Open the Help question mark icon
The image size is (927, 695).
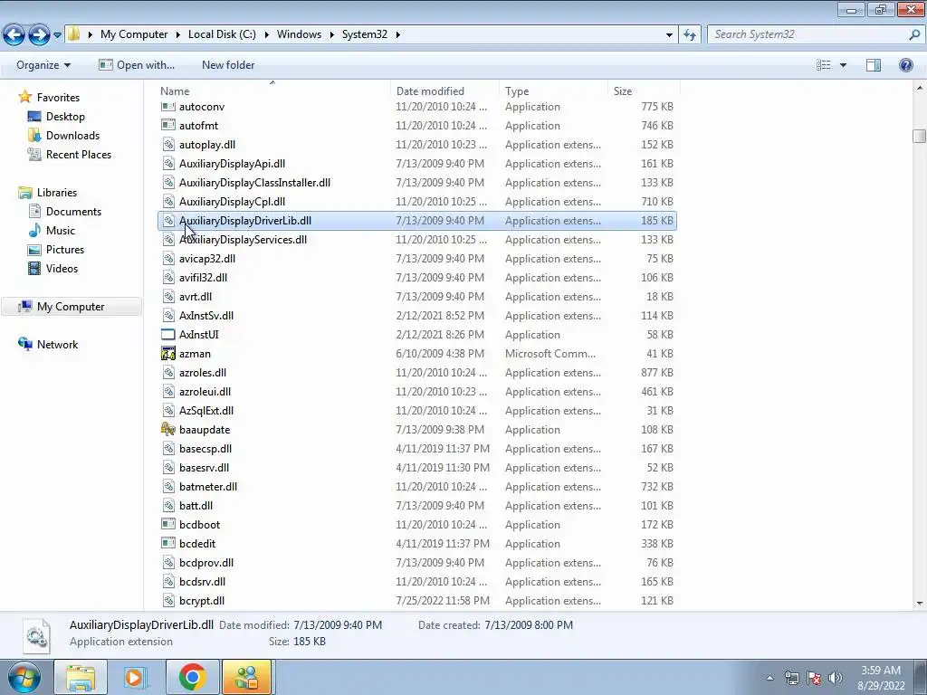point(905,65)
